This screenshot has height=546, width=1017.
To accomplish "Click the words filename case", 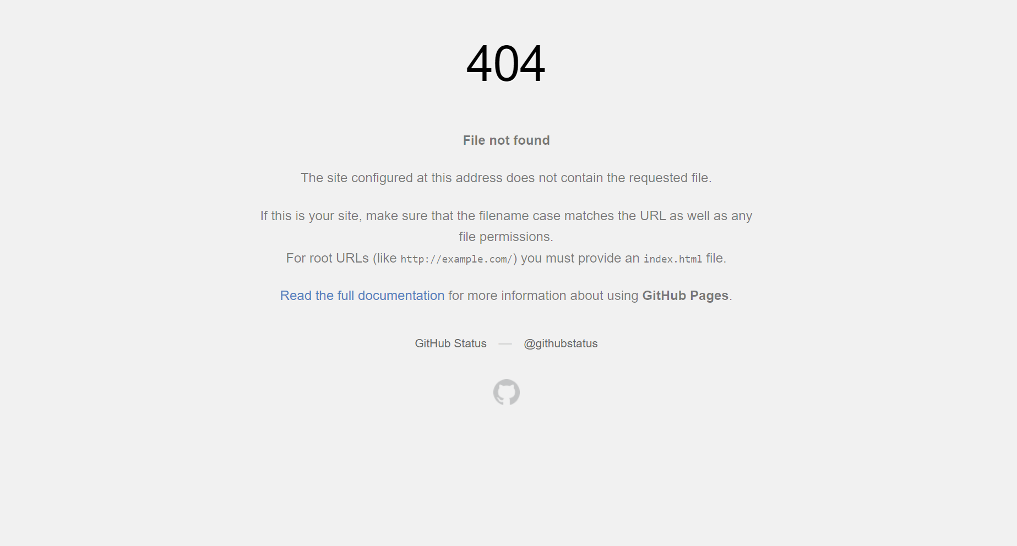I will point(520,216).
